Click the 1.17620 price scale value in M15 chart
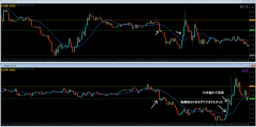256x127 pixels. (x=252, y=7)
